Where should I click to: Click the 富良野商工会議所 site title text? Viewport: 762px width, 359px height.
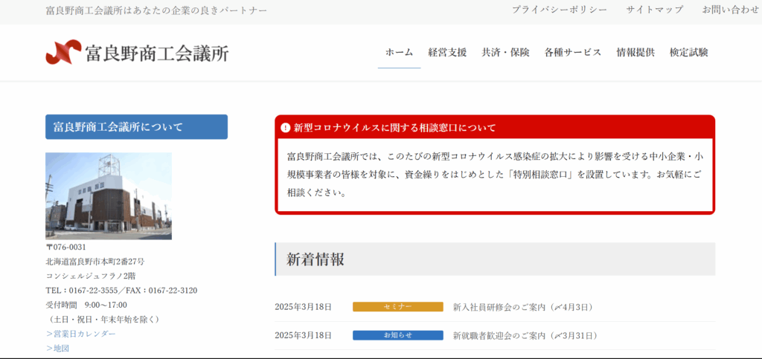157,54
